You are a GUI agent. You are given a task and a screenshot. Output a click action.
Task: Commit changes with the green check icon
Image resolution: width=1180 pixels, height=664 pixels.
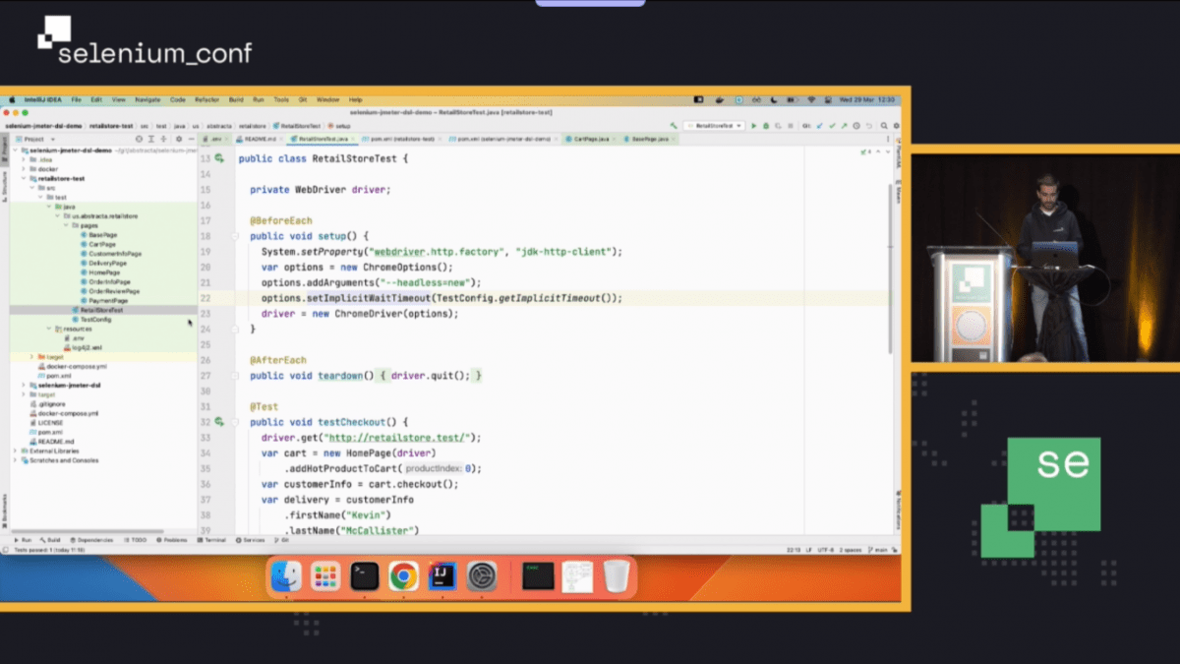[x=833, y=126]
